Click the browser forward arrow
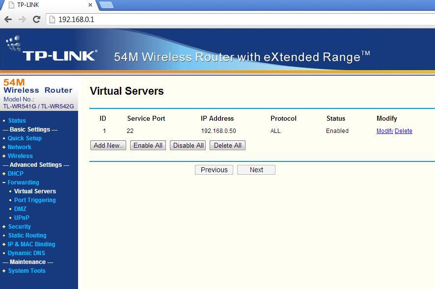The image size is (435, 289). 22,20
